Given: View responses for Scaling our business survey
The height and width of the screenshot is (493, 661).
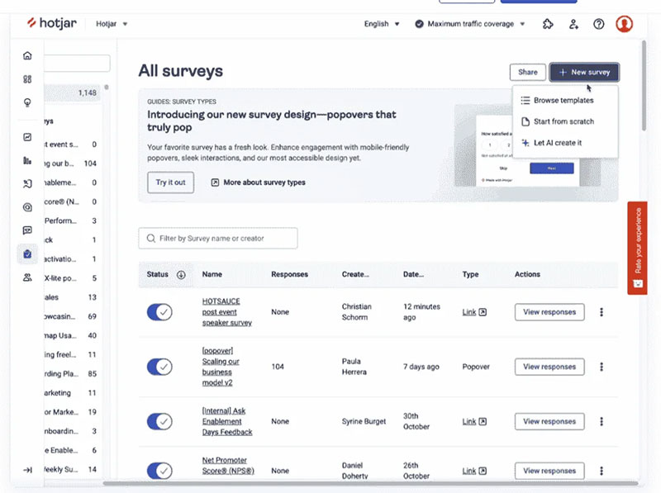Looking at the screenshot, I should click(549, 367).
